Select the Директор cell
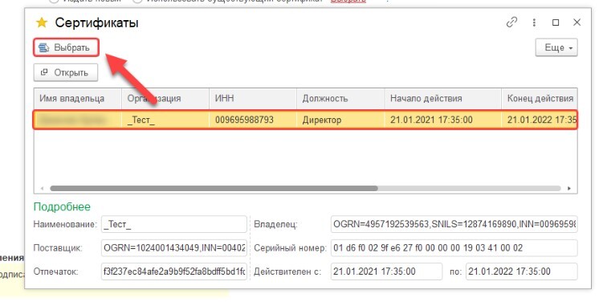This screenshot has width=607, height=302. [x=340, y=120]
